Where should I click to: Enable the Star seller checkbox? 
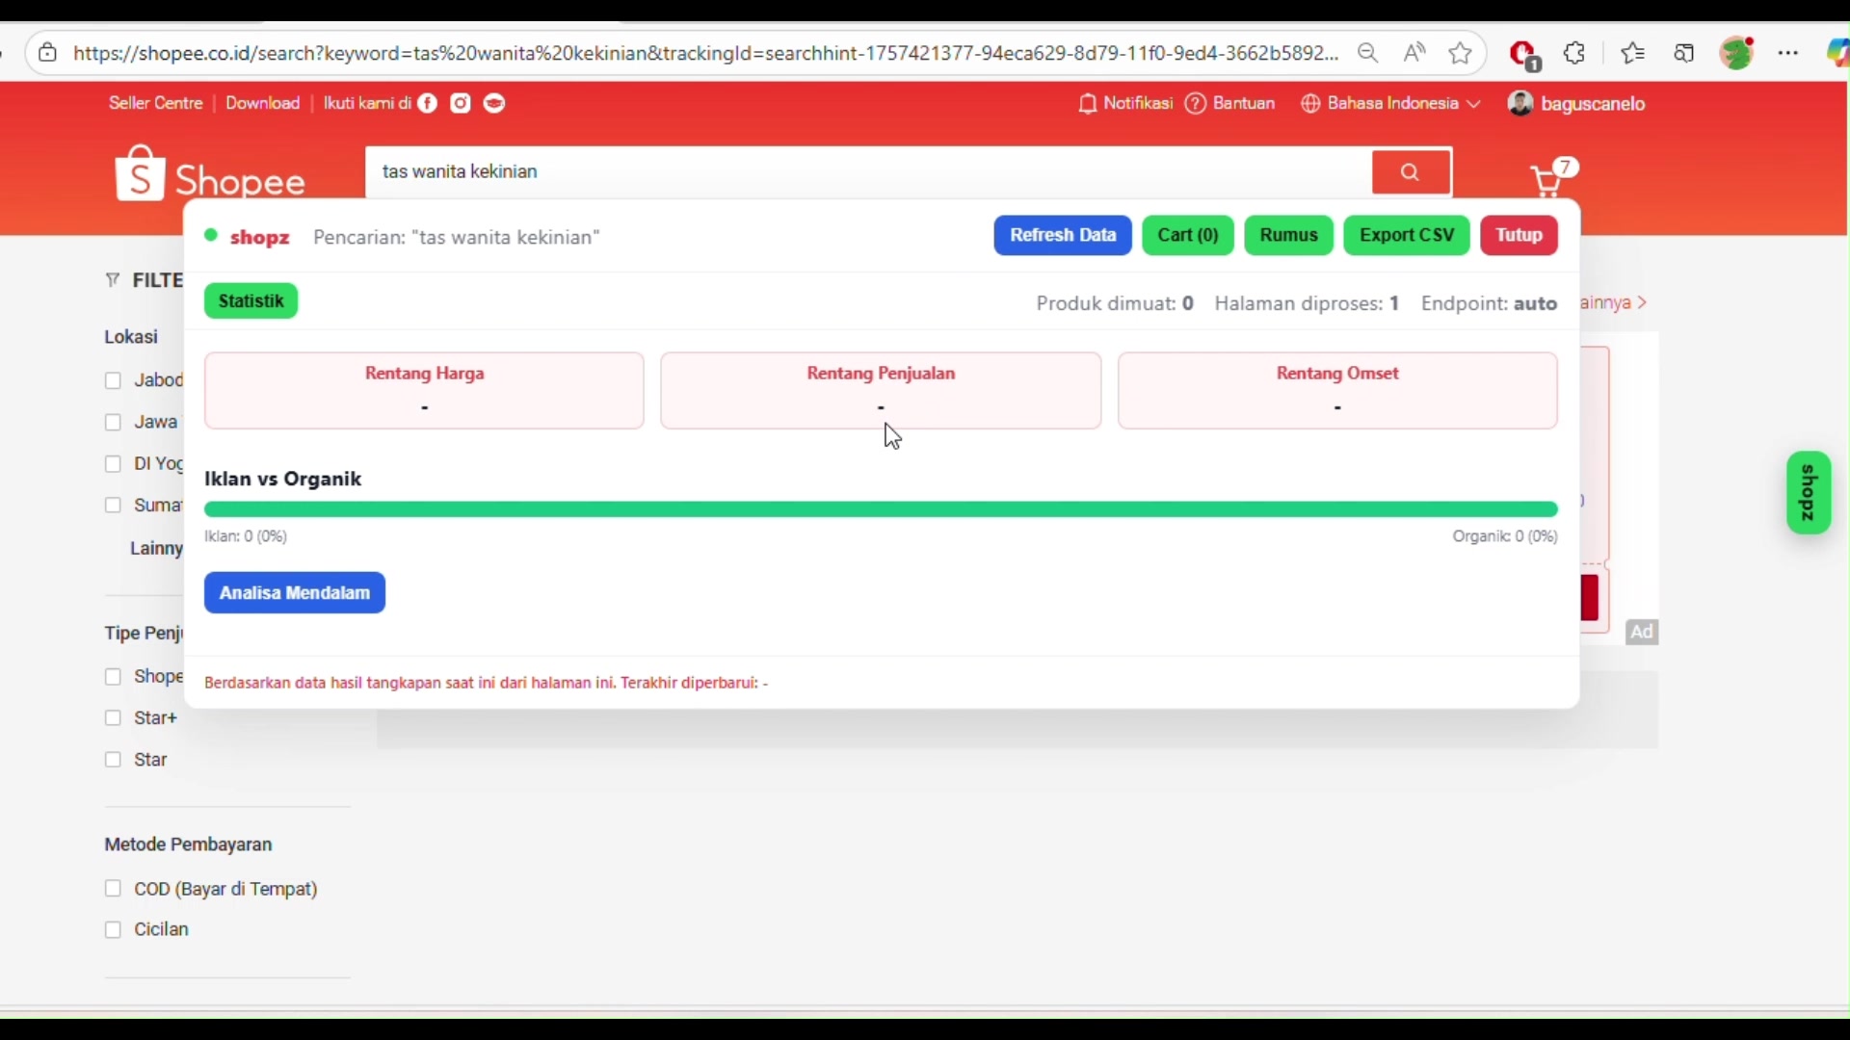tap(113, 760)
